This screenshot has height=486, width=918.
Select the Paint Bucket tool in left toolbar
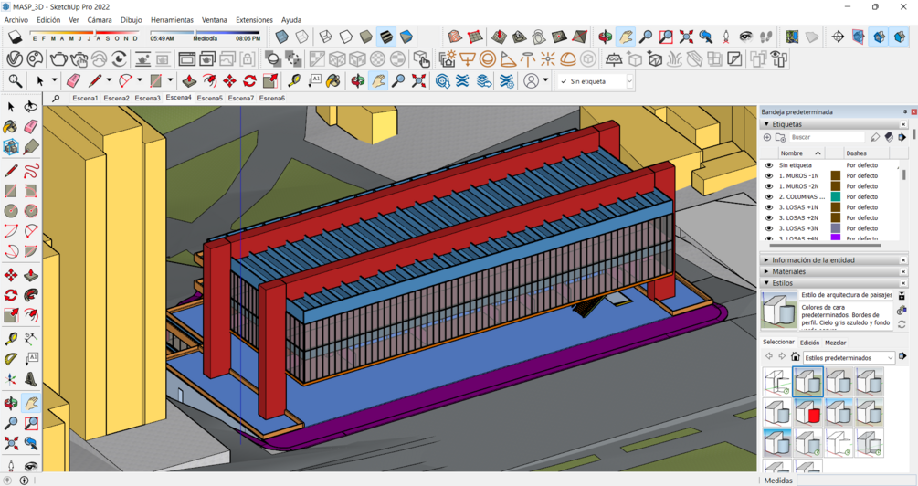point(11,127)
